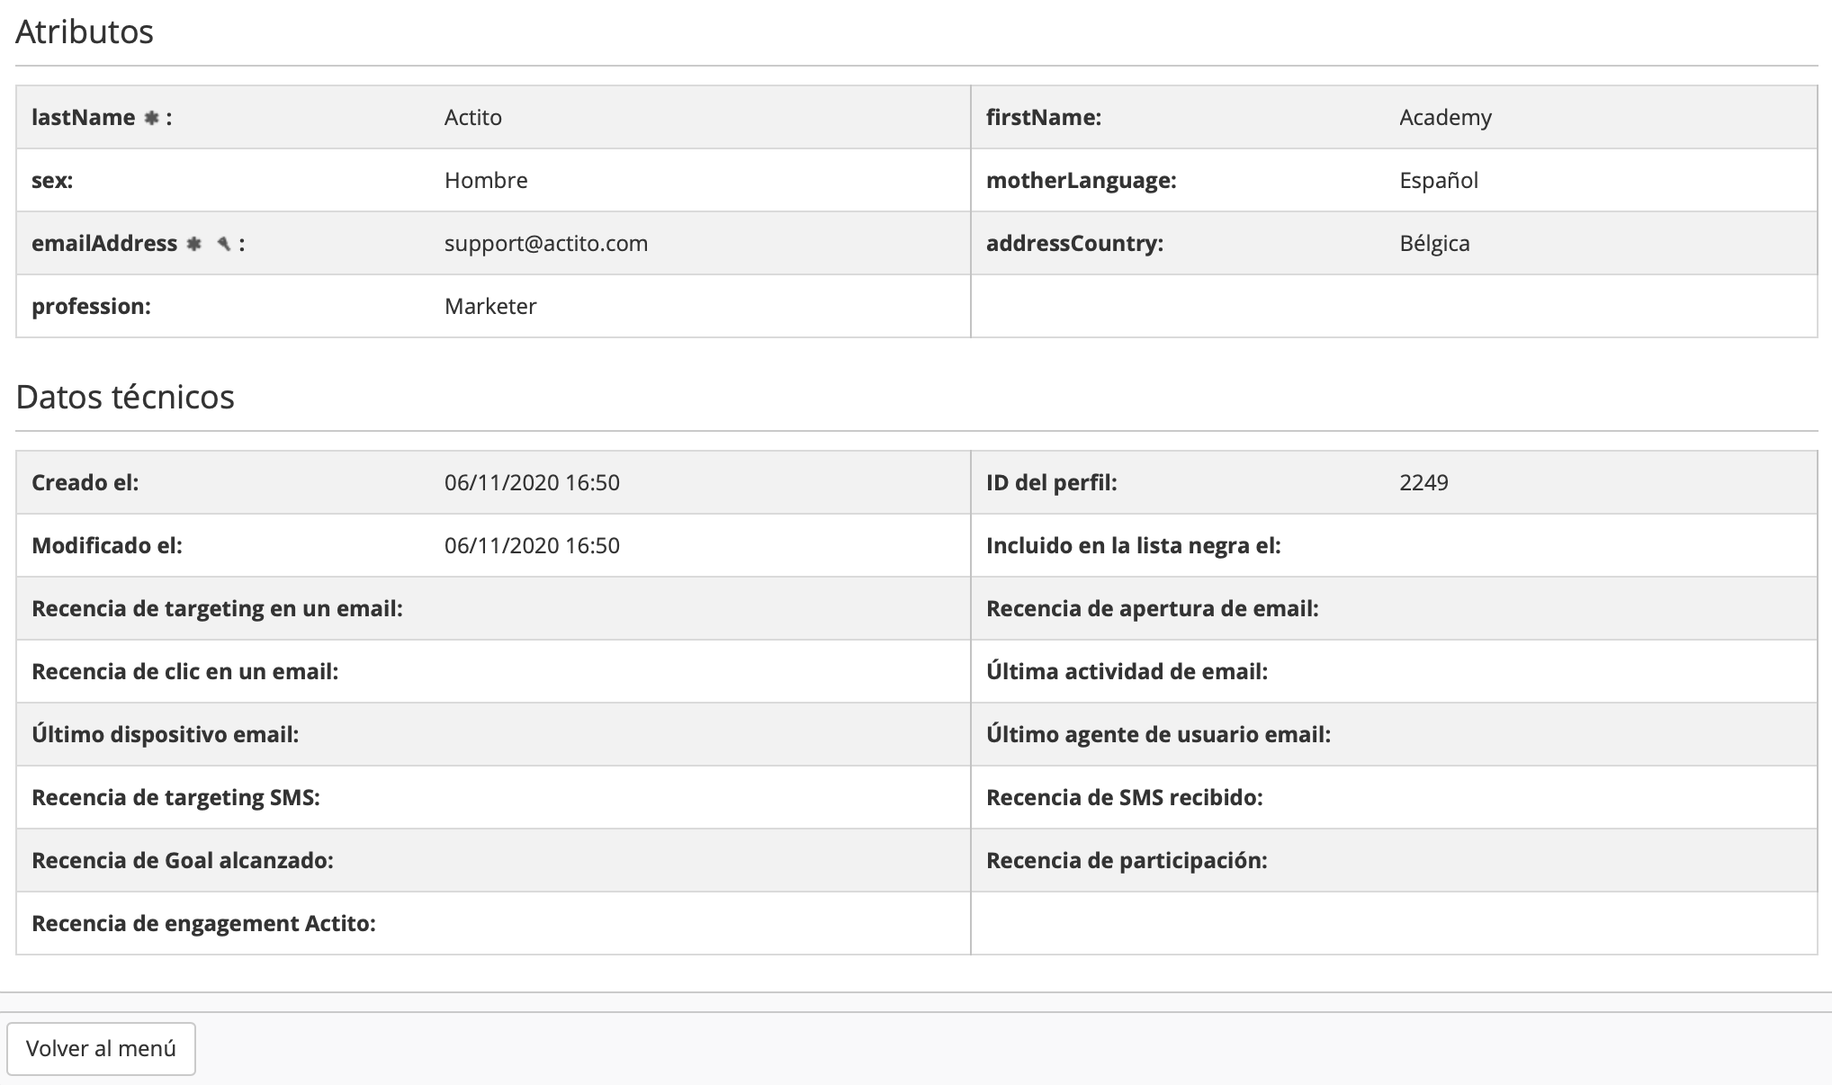
Task: Click the addressCountry value Bélgica
Action: 1433,244
